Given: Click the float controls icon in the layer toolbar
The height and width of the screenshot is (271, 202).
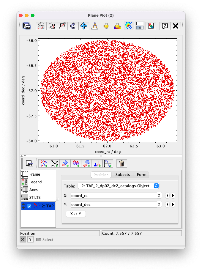Looking at the screenshot, I should click(x=29, y=163).
